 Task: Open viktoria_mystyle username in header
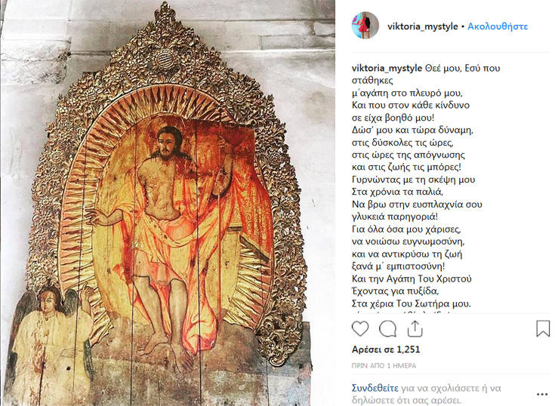coord(423,26)
